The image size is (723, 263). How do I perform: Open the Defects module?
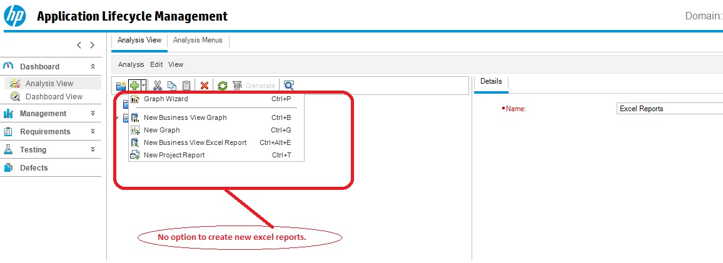34,167
